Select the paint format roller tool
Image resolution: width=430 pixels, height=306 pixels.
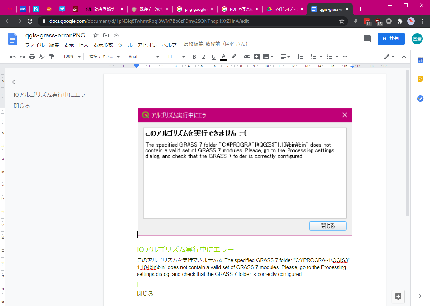point(52,57)
